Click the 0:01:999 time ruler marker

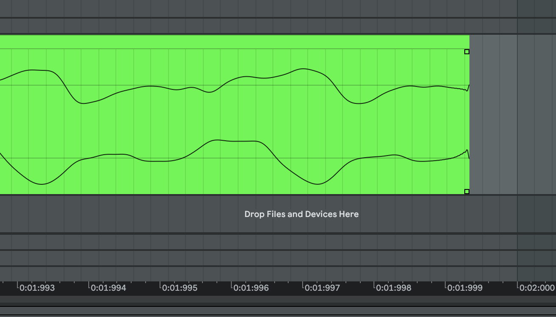pyautogui.click(x=465, y=288)
